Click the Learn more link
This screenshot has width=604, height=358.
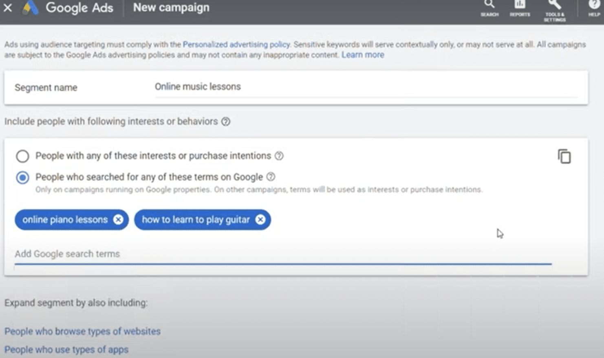(362, 55)
